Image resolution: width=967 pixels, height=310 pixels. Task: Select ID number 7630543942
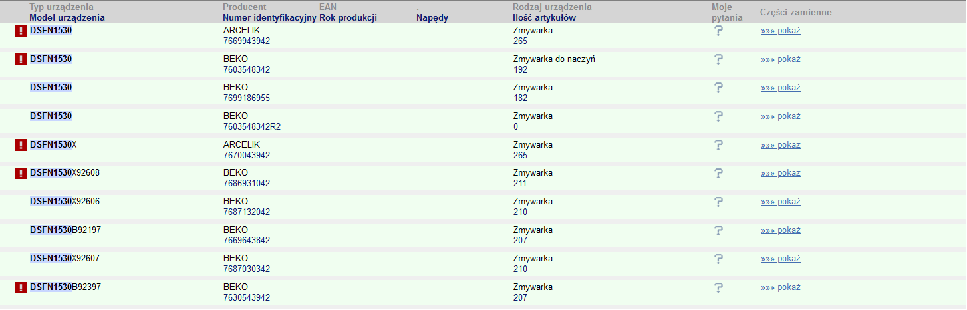coord(247,297)
